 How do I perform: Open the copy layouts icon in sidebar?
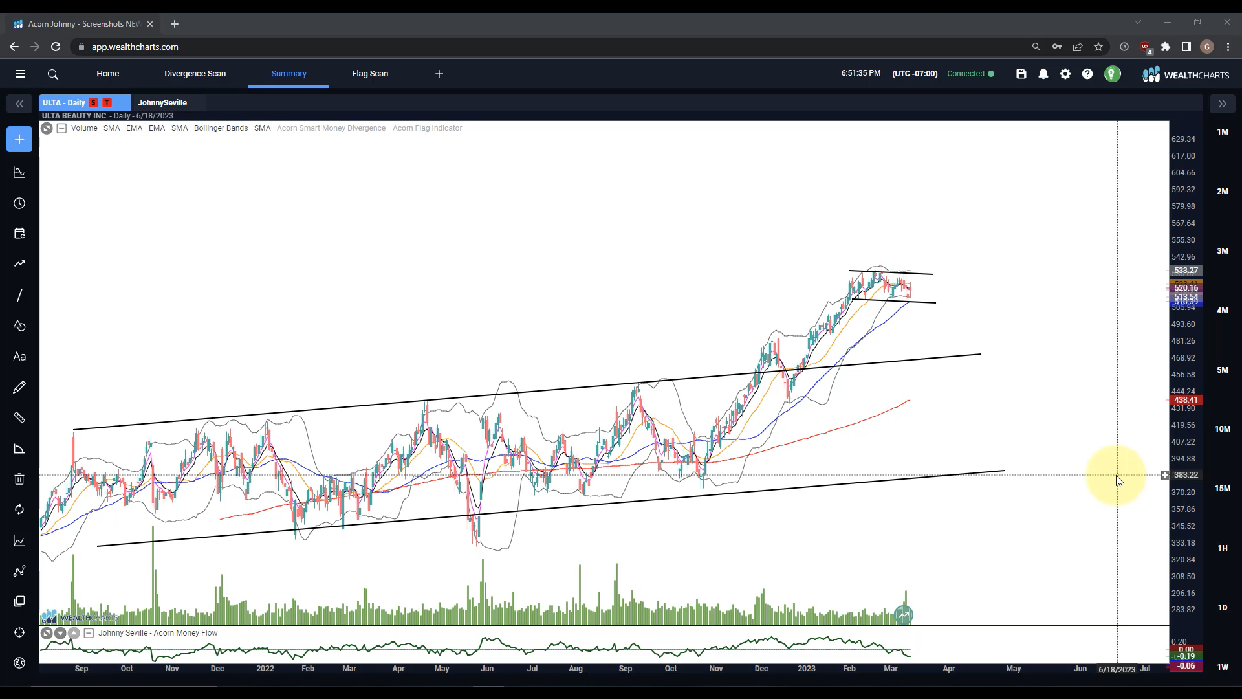pos(19,601)
